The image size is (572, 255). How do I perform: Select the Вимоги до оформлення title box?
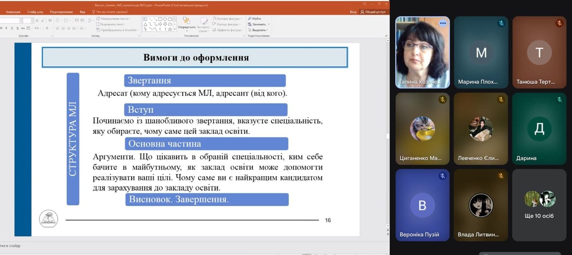[x=195, y=57]
